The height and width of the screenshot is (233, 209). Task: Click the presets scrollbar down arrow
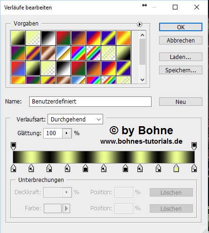(x=142, y=80)
